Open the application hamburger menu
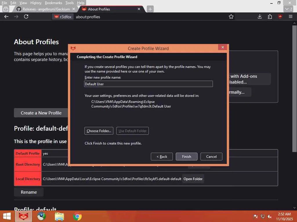297x222 pixels. coord(291,16)
